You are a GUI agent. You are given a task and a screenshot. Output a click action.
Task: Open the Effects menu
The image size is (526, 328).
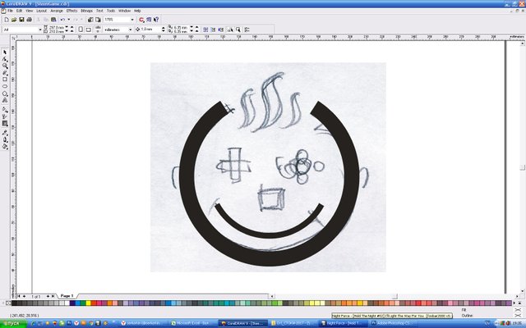click(72, 11)
